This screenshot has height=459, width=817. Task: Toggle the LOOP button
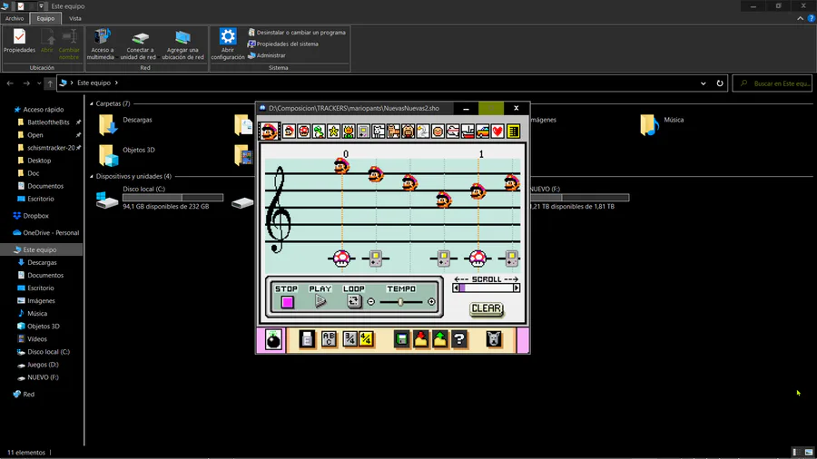(x=354, y=301)
